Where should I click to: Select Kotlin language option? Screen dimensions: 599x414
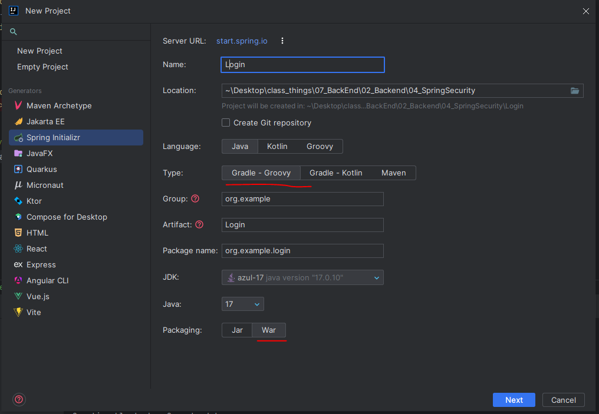pyautogui.click(x=277, y=146)
